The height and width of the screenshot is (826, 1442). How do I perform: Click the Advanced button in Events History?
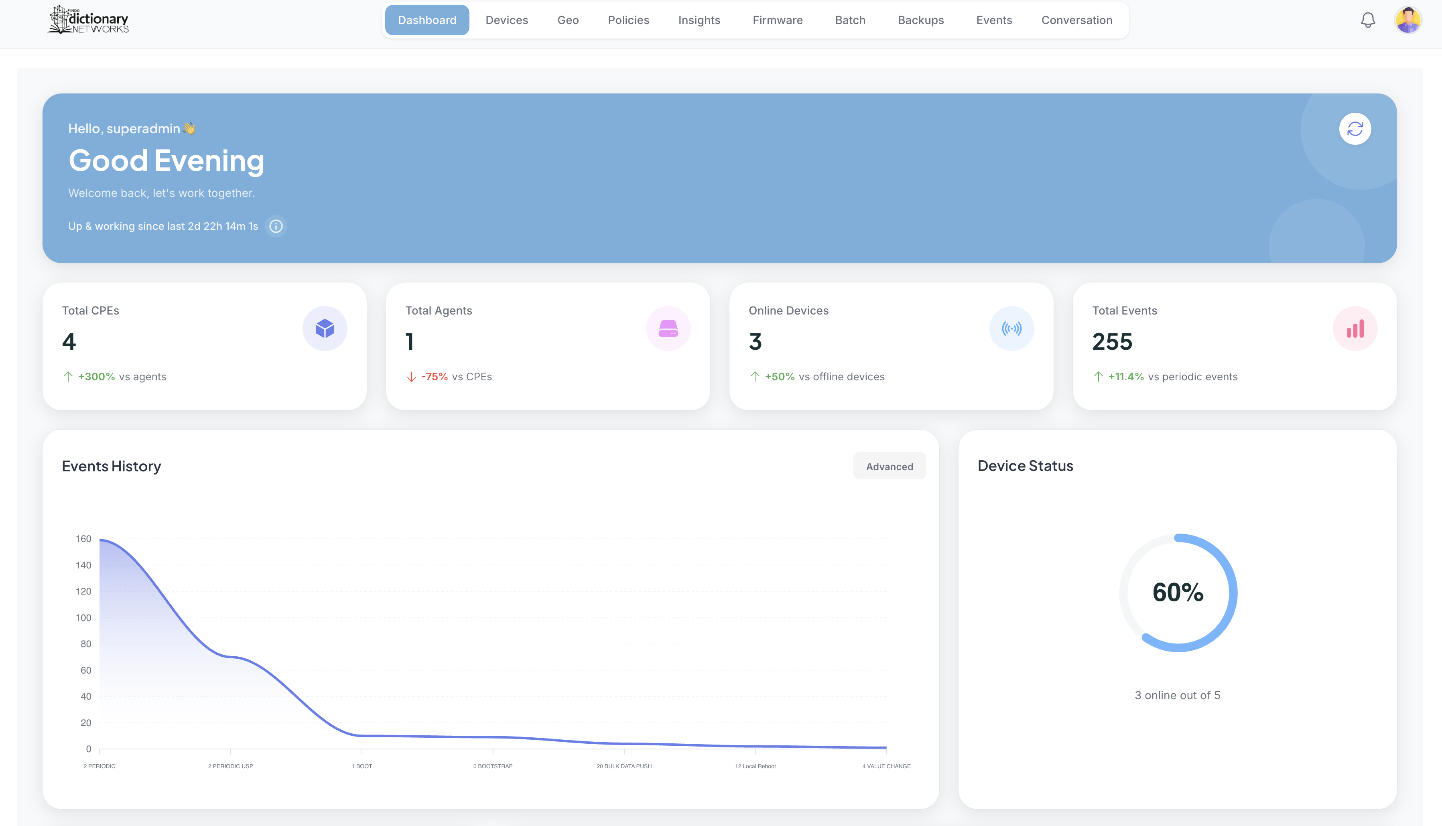pyautogui.click(x=889, y=466)
